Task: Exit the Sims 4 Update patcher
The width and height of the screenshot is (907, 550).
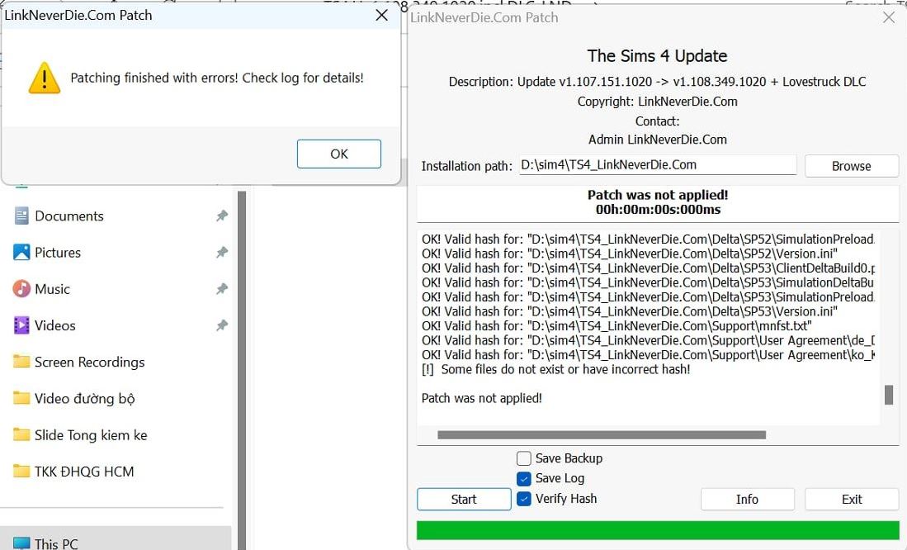Action: [x=851, y=499]
